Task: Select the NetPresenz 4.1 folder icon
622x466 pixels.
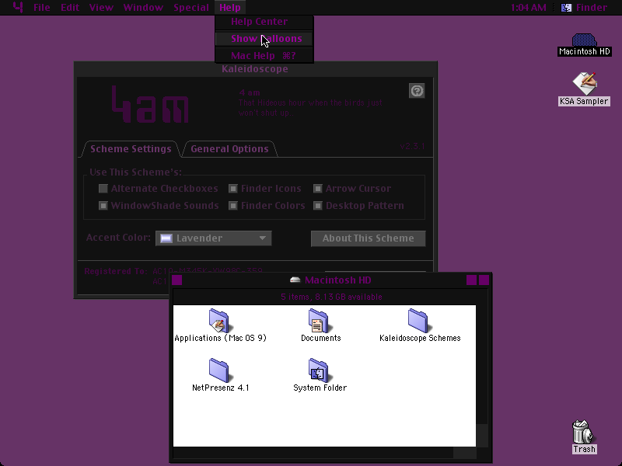Action: (x=219, y=370)
